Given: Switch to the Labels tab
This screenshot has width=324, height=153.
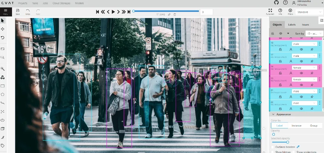Looking at the screenshot, I should tap(292, 25).
